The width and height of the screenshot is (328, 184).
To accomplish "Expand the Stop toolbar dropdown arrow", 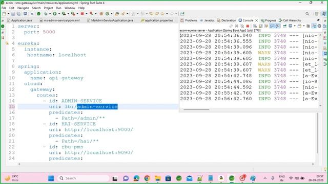I will (87, 14).
